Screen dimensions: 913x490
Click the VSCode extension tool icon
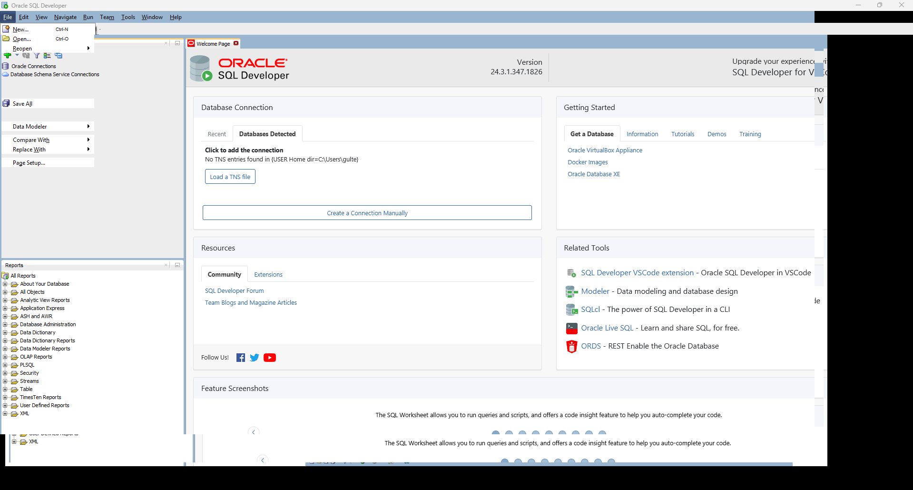point(571,273)
